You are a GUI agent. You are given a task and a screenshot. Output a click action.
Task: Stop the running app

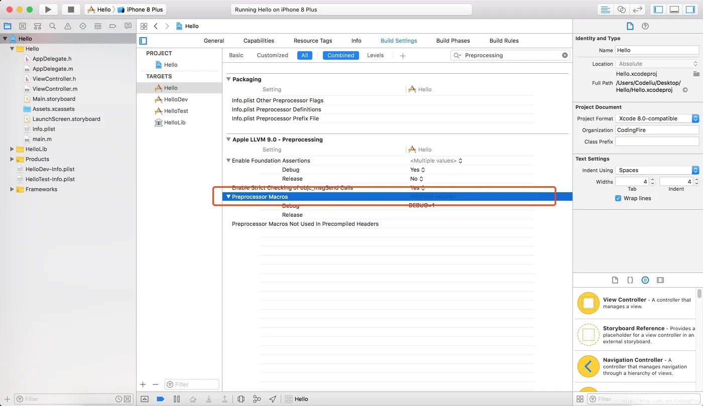(x=71, y=10)
